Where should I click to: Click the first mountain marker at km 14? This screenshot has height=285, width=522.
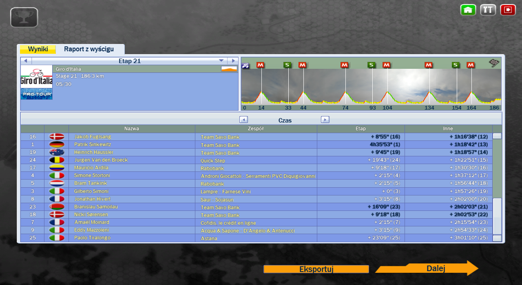click(x=261, y=65)
